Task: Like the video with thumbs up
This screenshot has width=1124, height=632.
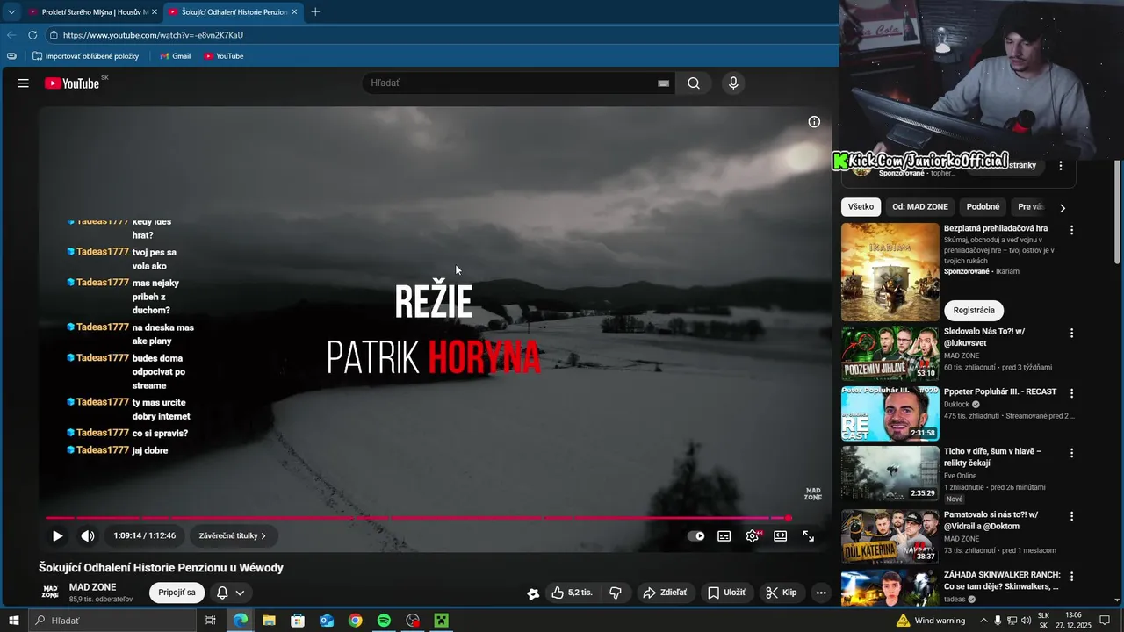Action: (573, 592)
